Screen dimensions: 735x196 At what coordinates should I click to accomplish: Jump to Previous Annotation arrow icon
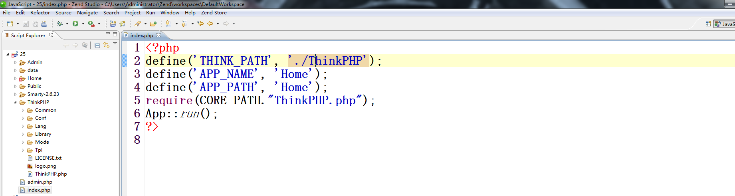coord(184,24)
